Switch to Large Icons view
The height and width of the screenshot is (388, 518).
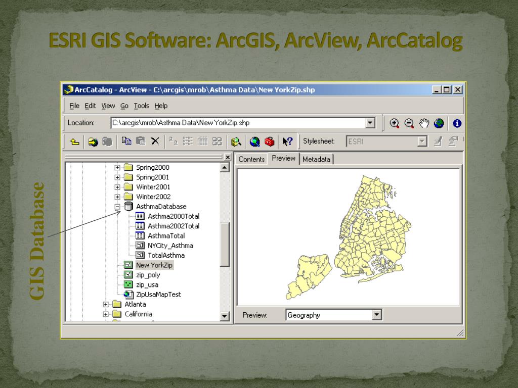click(174, 141)
